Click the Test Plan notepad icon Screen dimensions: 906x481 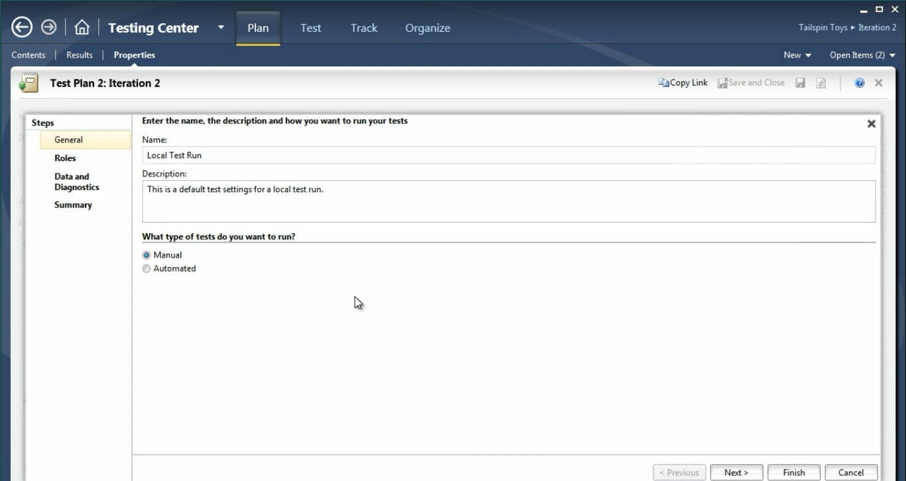[29, 83]
